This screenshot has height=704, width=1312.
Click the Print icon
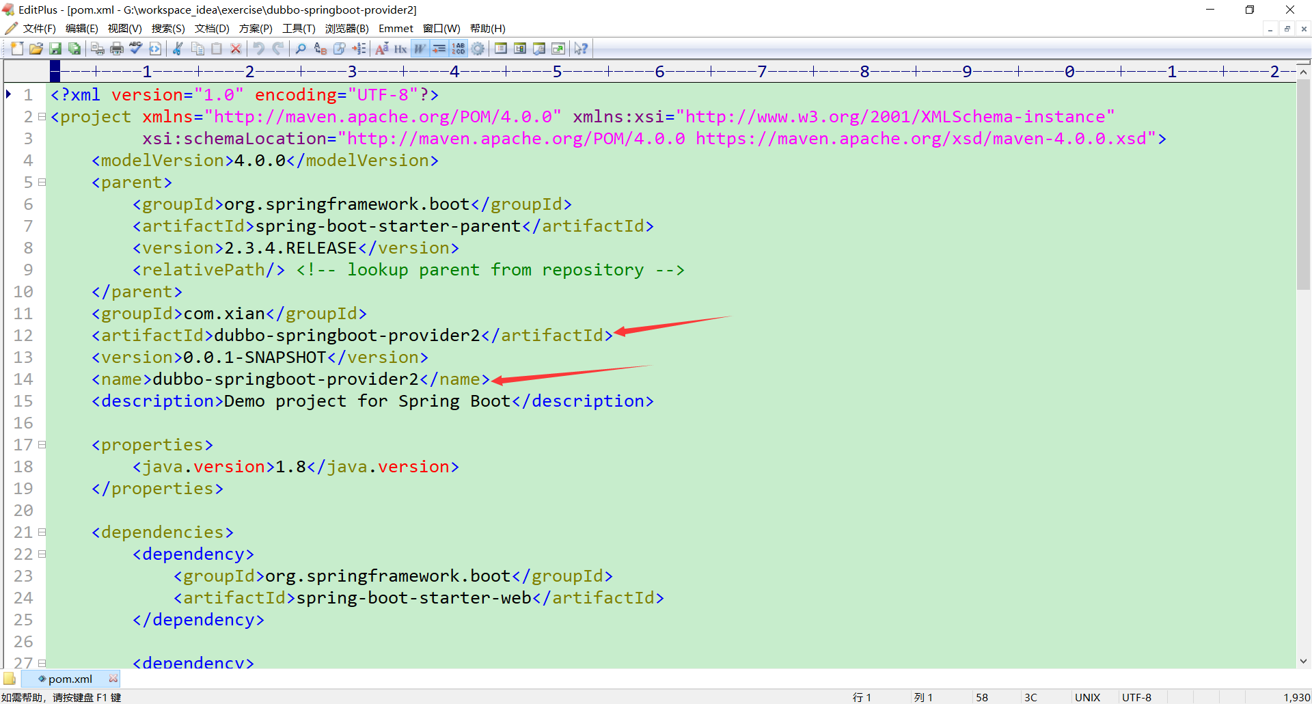click(117, 49)
